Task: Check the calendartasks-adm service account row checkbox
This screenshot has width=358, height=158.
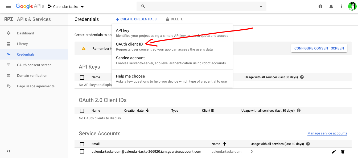Action: click(x=82, y=151)
